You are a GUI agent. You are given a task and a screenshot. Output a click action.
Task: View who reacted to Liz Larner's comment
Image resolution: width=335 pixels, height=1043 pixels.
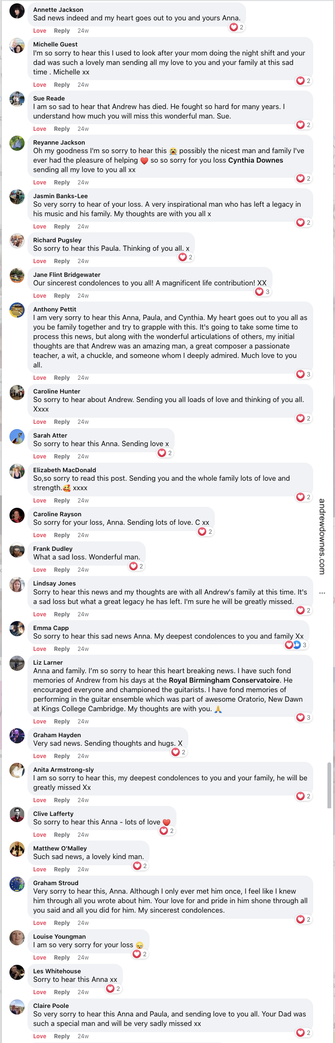302,717
